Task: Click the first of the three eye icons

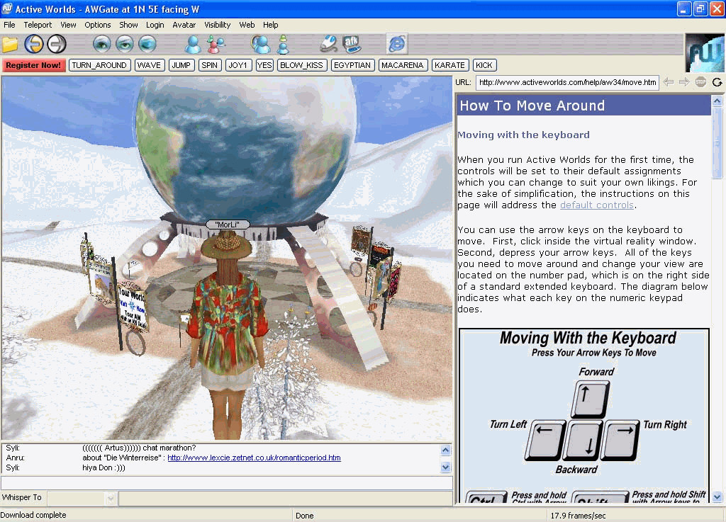Action: tap(101, 45)
